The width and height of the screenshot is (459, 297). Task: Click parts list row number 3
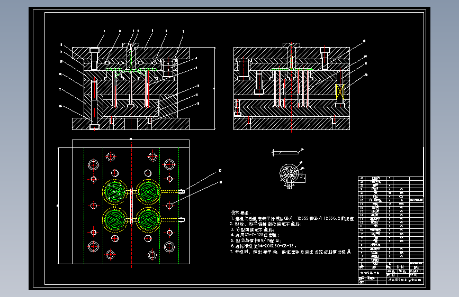point(391,256)
